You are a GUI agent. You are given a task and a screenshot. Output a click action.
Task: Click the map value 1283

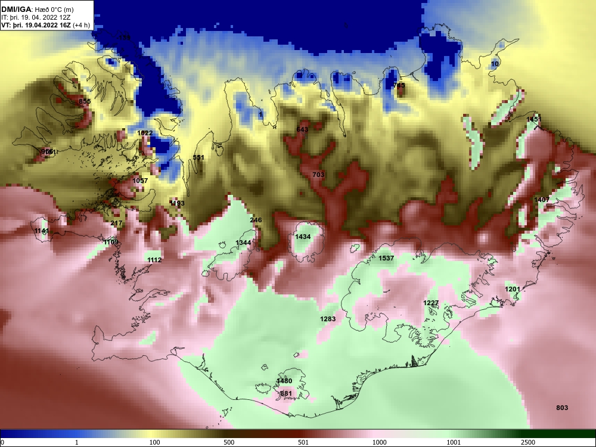coord(328,319)
